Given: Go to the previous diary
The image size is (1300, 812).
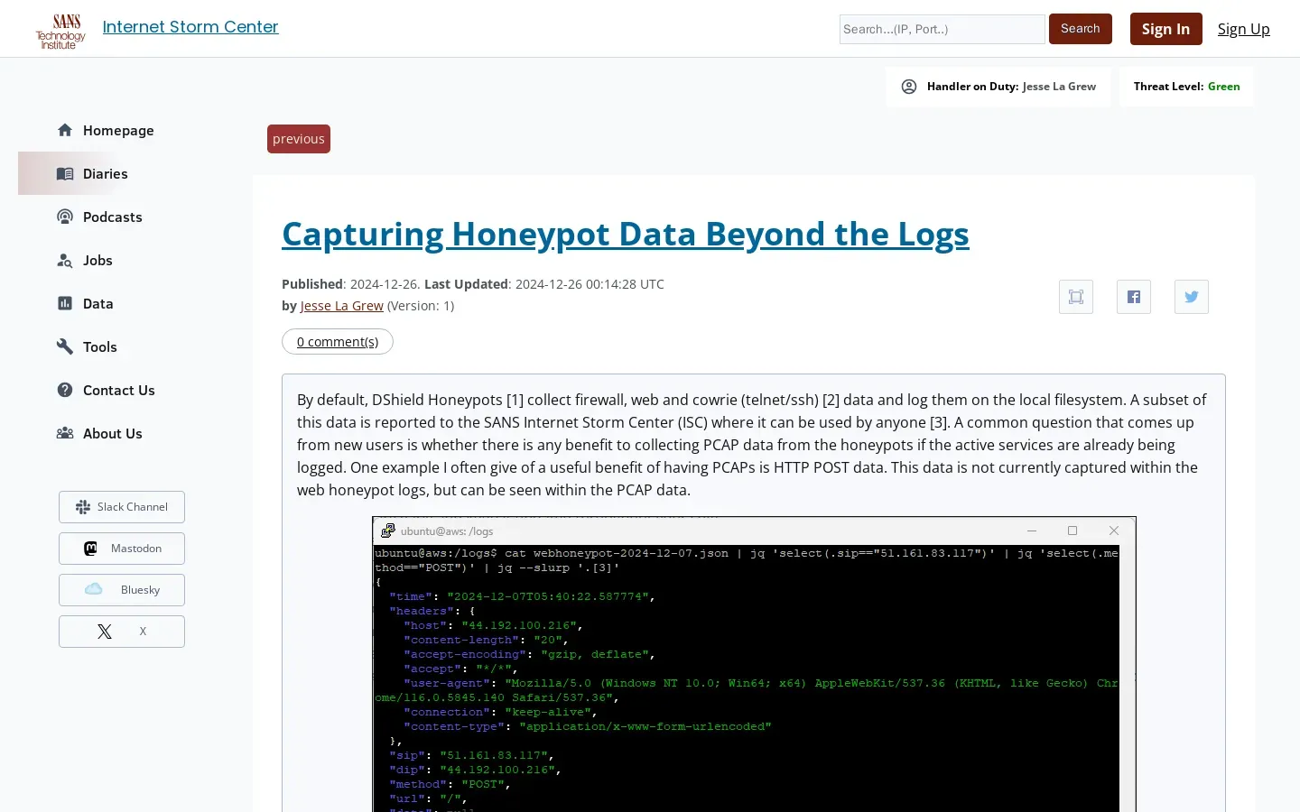Looking at the screenshot, I should coord(299,139).
